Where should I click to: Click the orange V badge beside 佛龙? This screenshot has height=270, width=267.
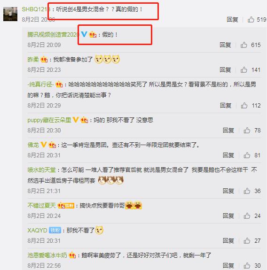pos(44,145)
